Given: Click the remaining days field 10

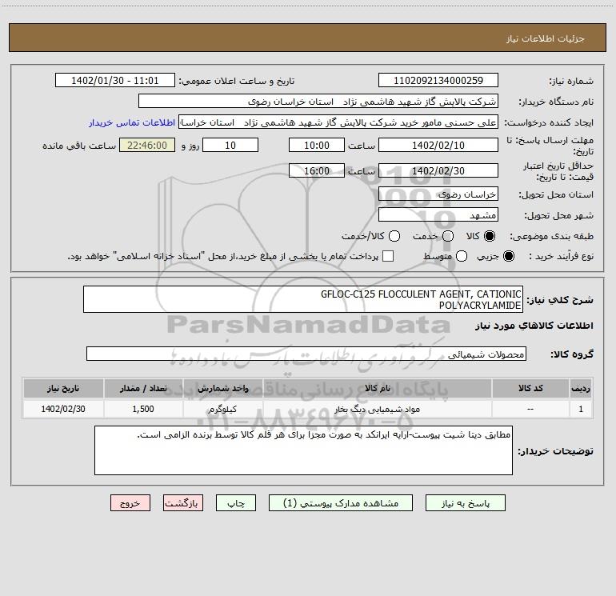Looking at the screenshot, I should pyautogui.click(x=230, y=145).
